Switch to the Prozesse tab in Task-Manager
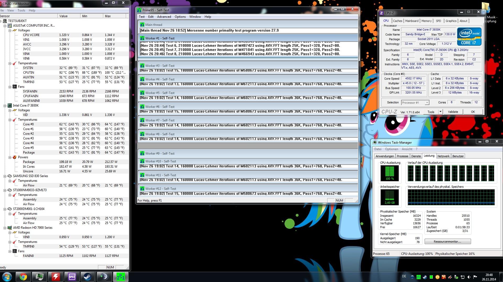The height and width of the screenshot is (282, 503). point(402,156)
